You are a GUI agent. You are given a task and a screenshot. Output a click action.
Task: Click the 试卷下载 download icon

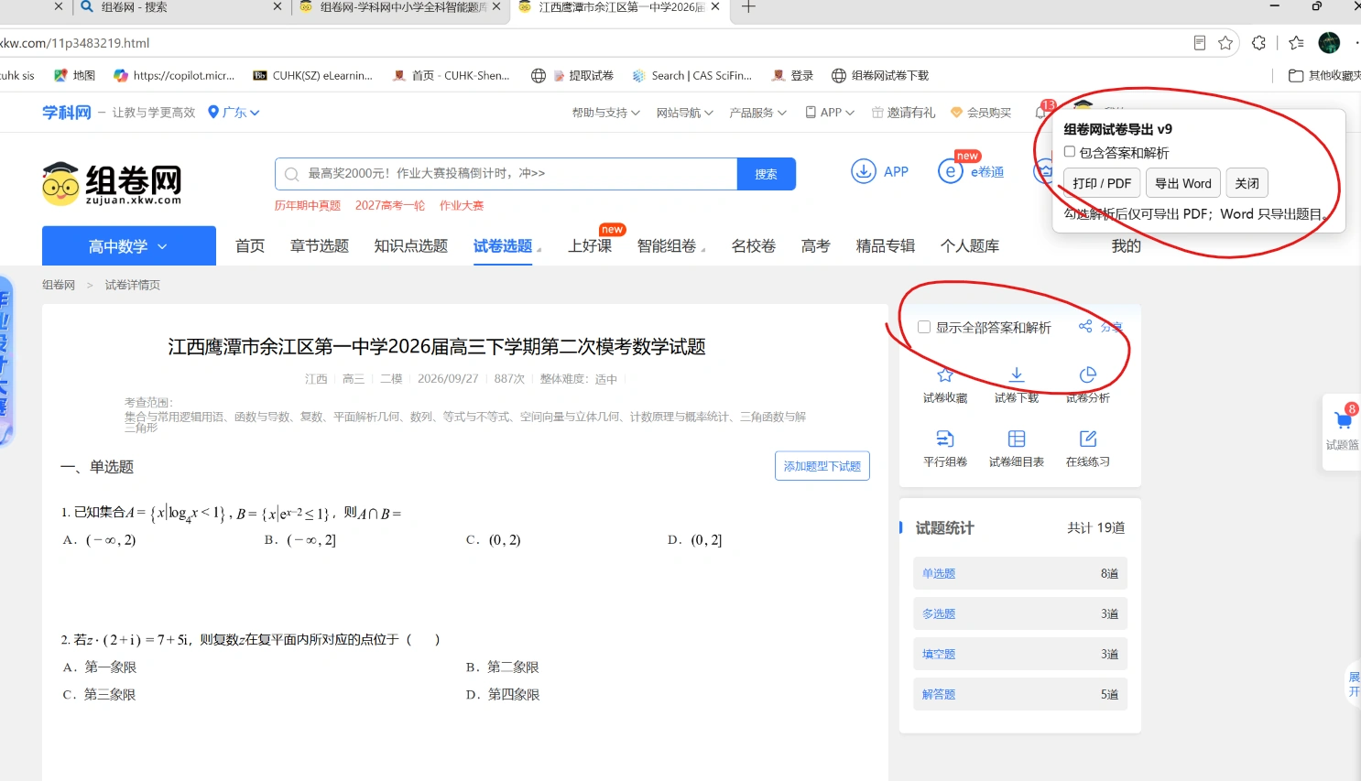tap(1017, 374)
